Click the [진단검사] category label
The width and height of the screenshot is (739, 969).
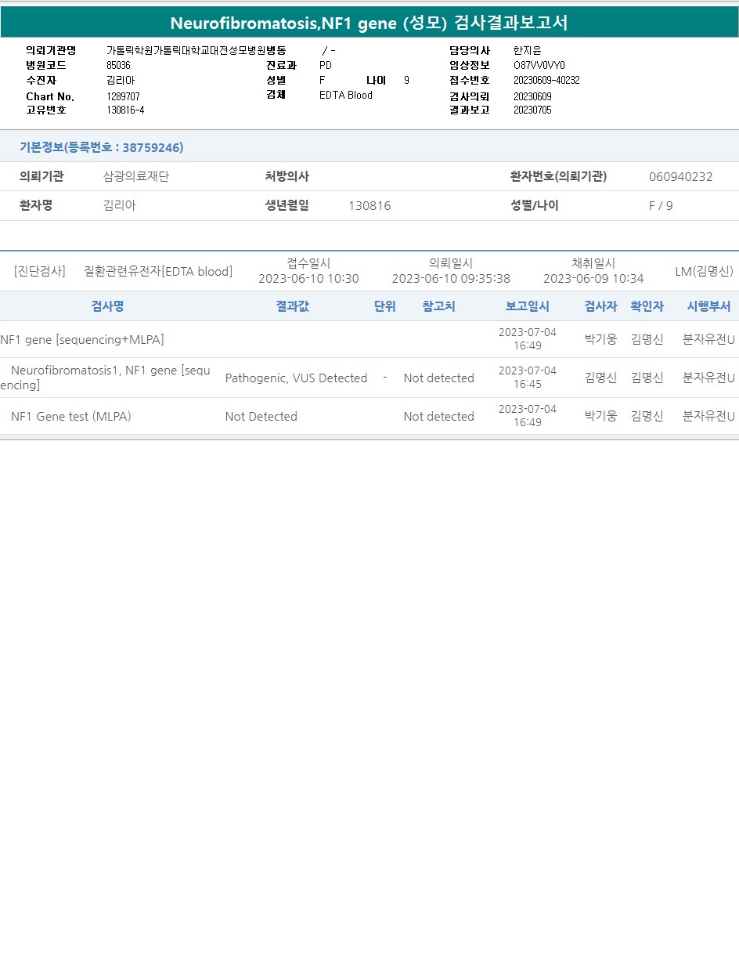[x=40, y=271]
